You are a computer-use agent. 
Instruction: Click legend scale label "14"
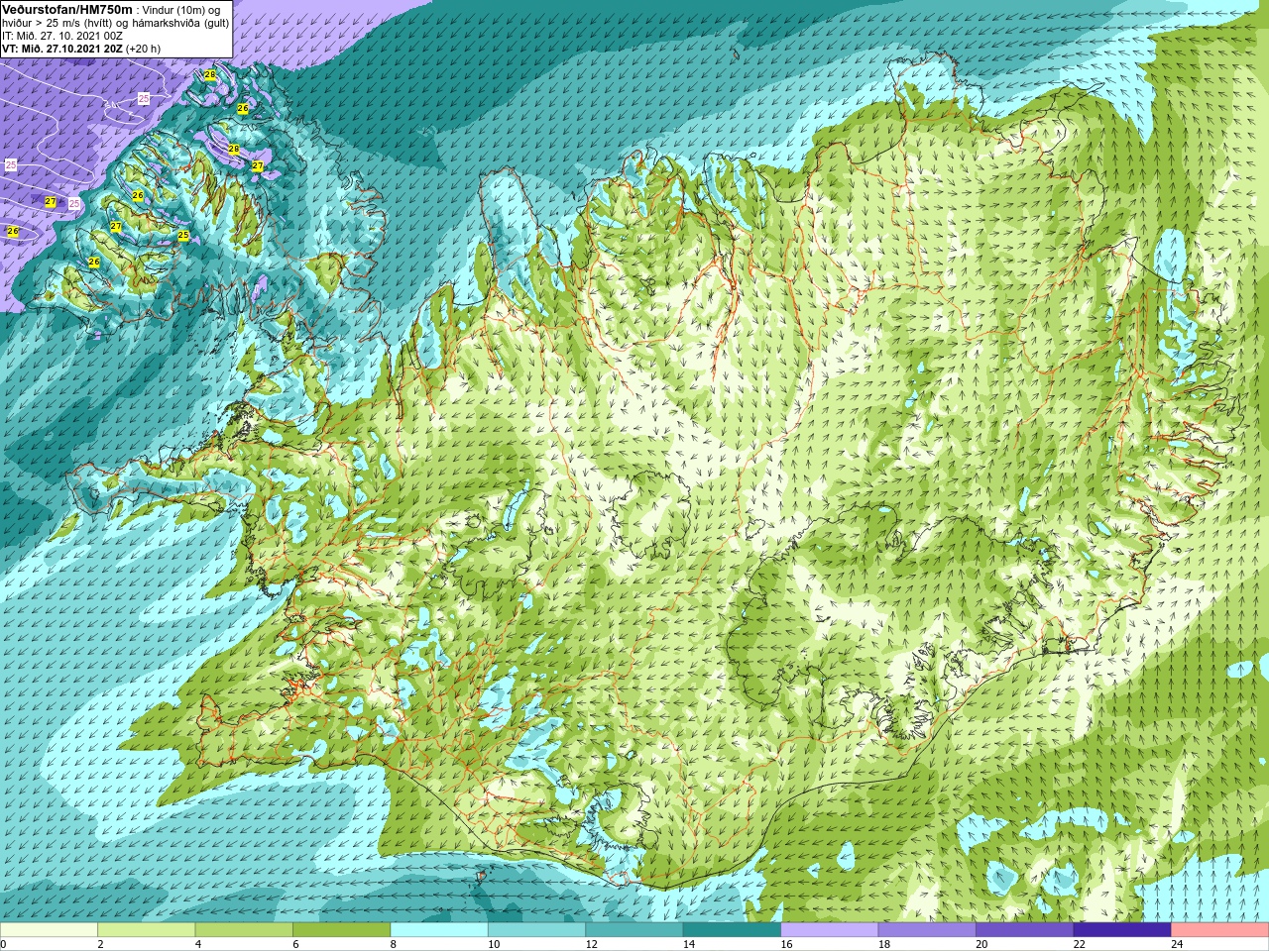pyautogui.click(x=688, y=944)
